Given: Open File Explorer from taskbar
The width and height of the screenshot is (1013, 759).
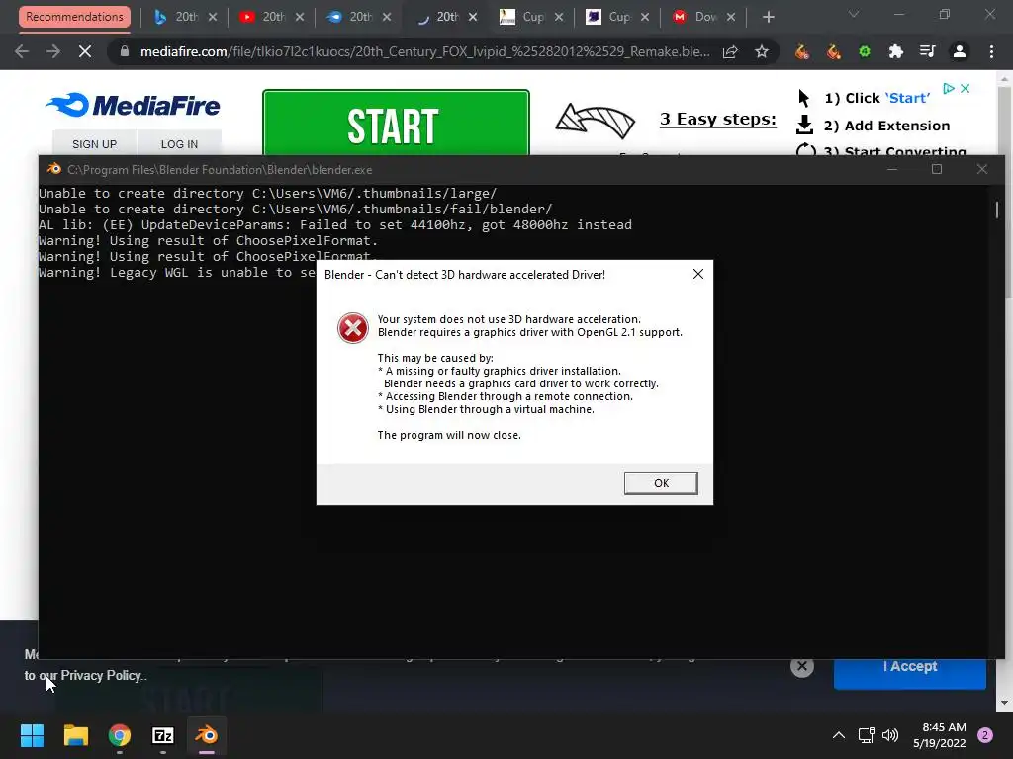Looking at the screenshot, I should pos(75,735).
